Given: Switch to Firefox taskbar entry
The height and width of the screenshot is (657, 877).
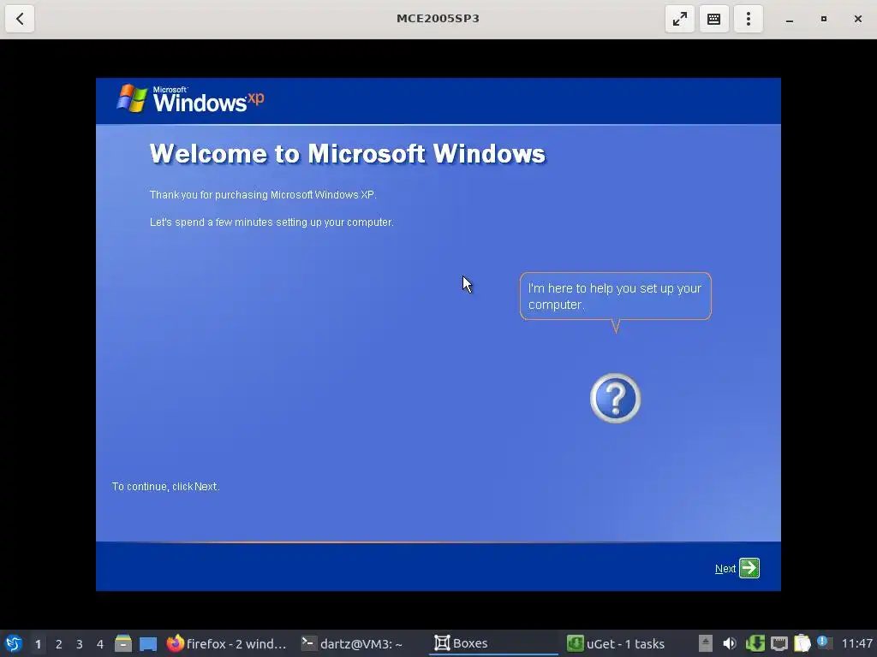Looking at the screenshot, I should tap(227, 643).
